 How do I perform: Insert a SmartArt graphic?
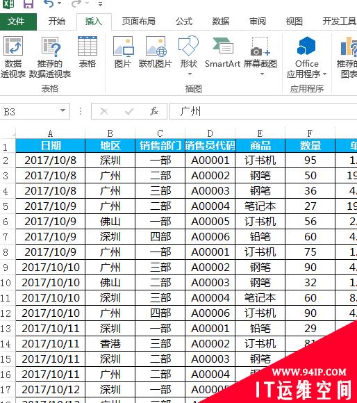pos(223,52)
